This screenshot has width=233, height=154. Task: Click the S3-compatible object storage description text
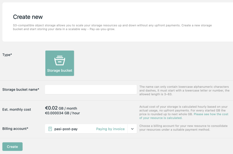(112, 27)
